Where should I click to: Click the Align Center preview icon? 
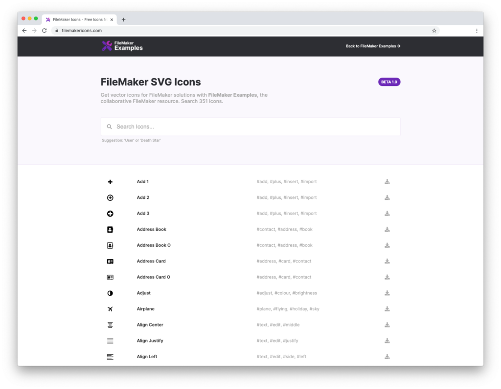(x=110, y=325)
